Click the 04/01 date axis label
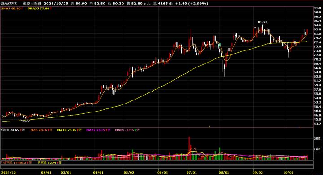The image size is (323, 175). (x=98, y=172)
